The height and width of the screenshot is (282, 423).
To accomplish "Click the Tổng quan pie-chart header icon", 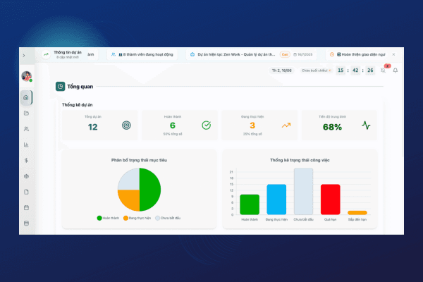I will (x=60, y=86).
